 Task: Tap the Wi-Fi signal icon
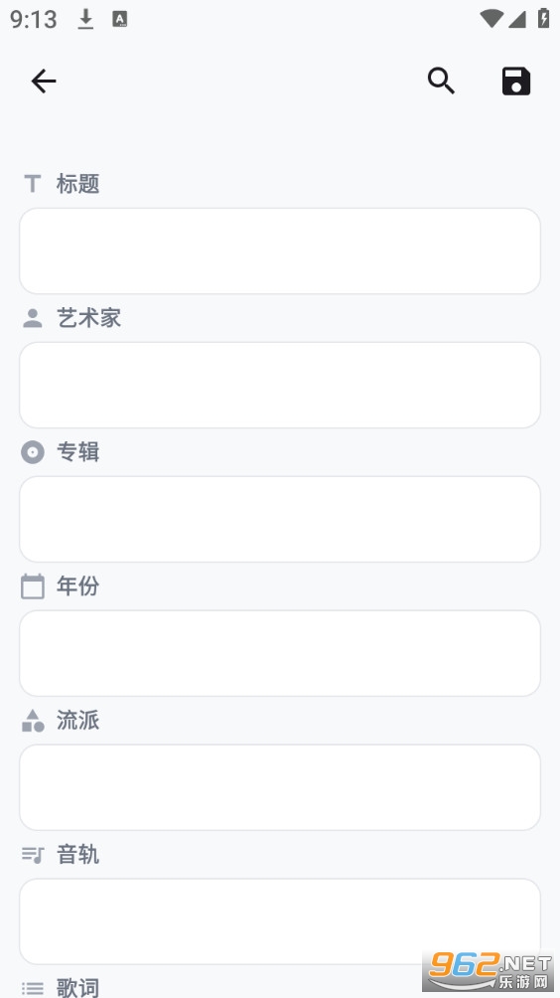(x=490, y=19)
